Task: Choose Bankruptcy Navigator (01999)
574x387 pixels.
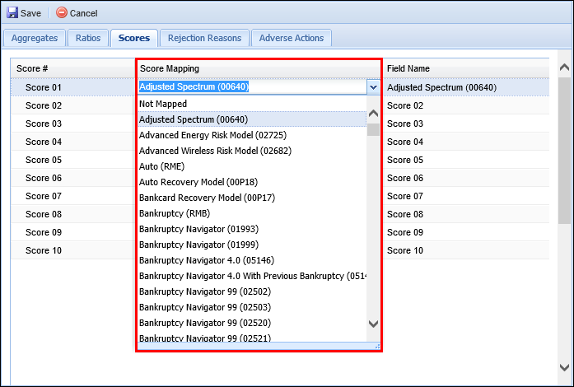Action: tap(252, 245)
